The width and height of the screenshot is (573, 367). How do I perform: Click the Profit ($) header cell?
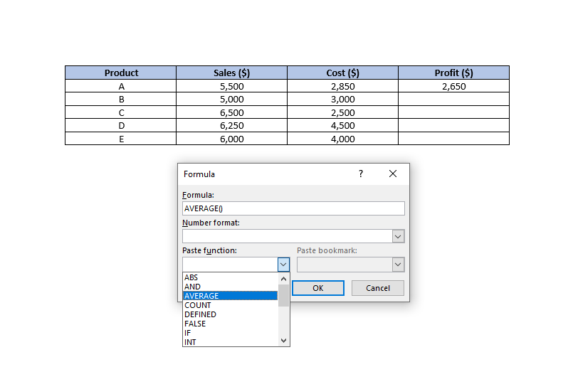(454, 73)
